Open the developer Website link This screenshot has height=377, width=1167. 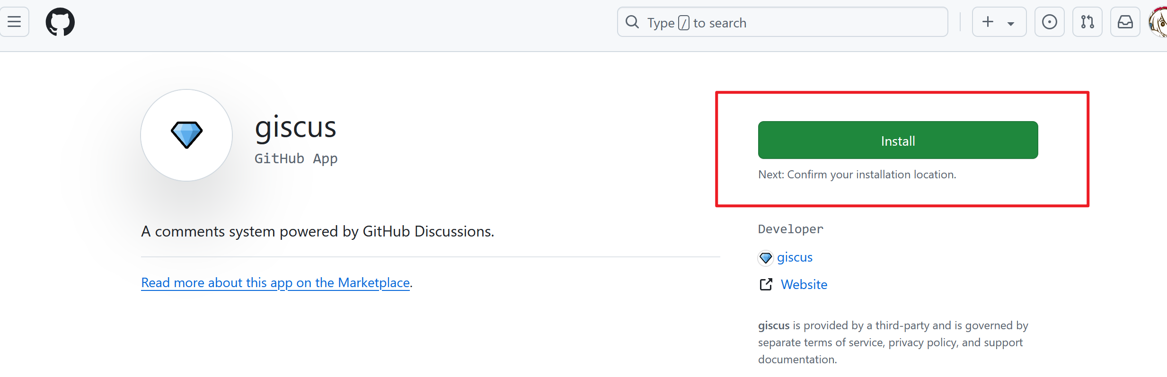point(804,284)
